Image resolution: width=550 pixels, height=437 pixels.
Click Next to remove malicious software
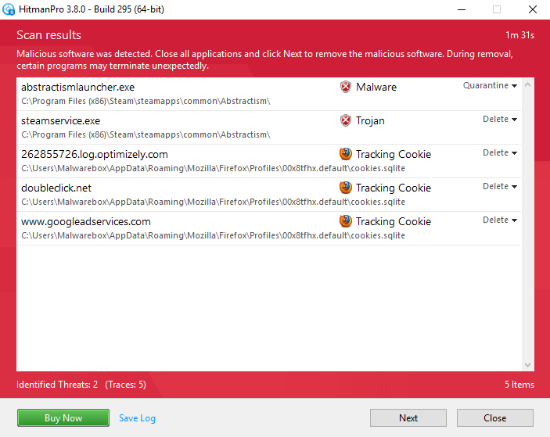pos(408,418)
